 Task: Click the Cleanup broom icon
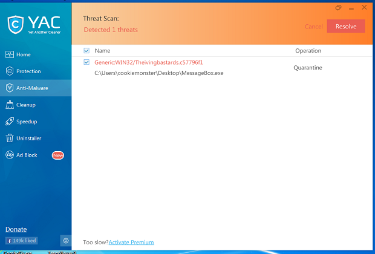pyautogui.click(x=10, y=105)
